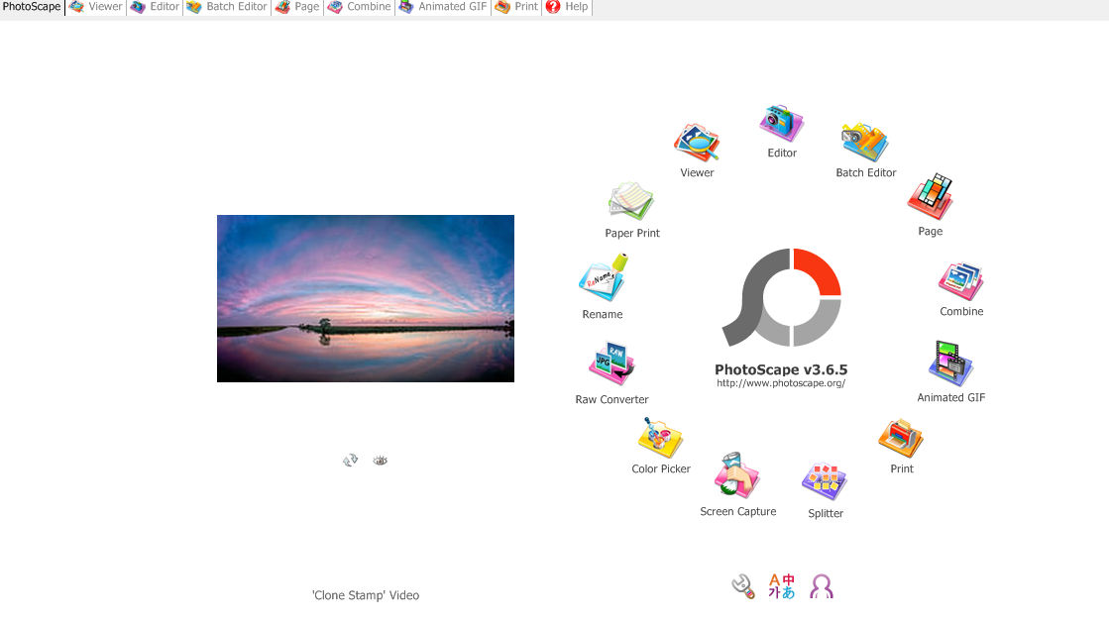Viewport: 1109px width, 622px height.
Task: Open the Raw Converter icon
Action: tap(611, 363)
